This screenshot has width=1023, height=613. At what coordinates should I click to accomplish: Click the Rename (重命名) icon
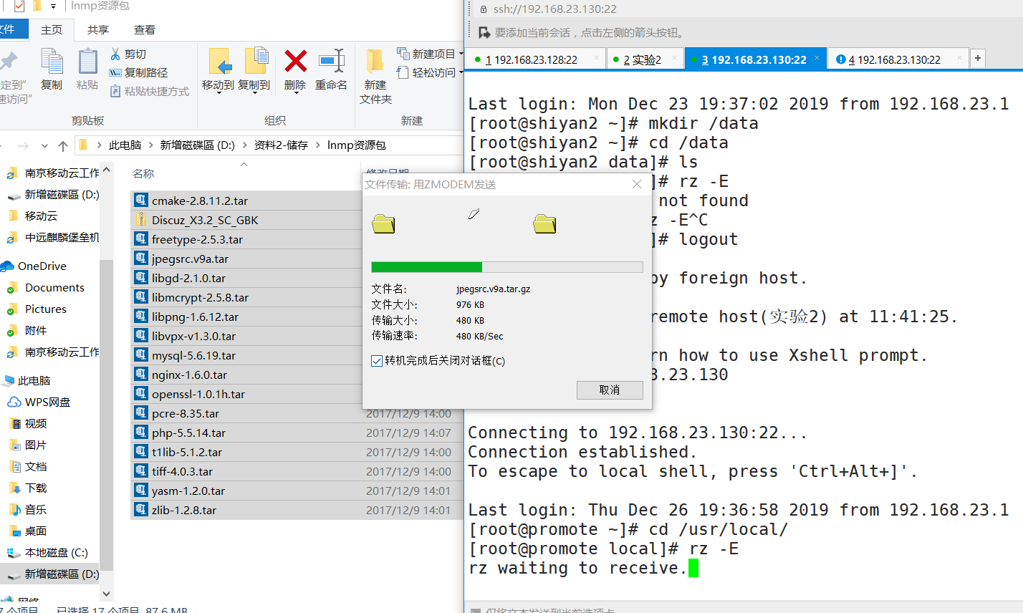pyautogui.click(x=332, y=62)
